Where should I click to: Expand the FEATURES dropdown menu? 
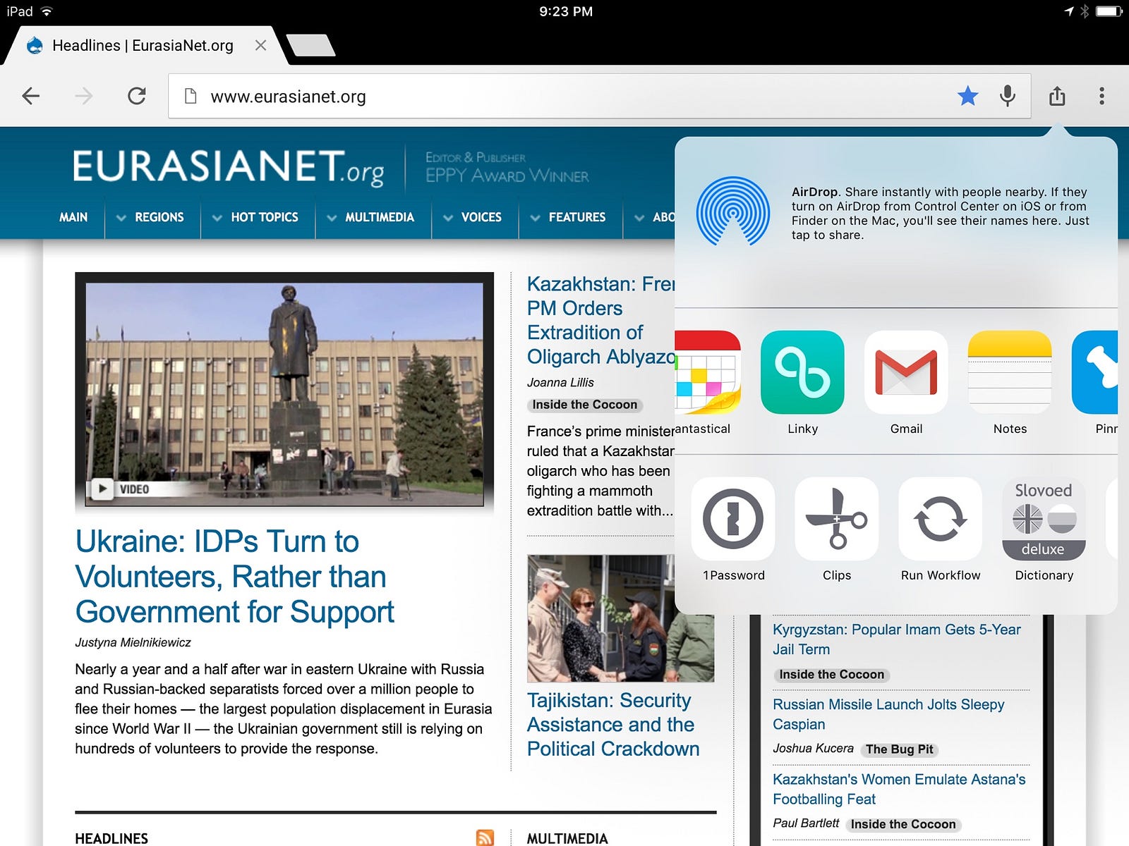click(568, 217)
